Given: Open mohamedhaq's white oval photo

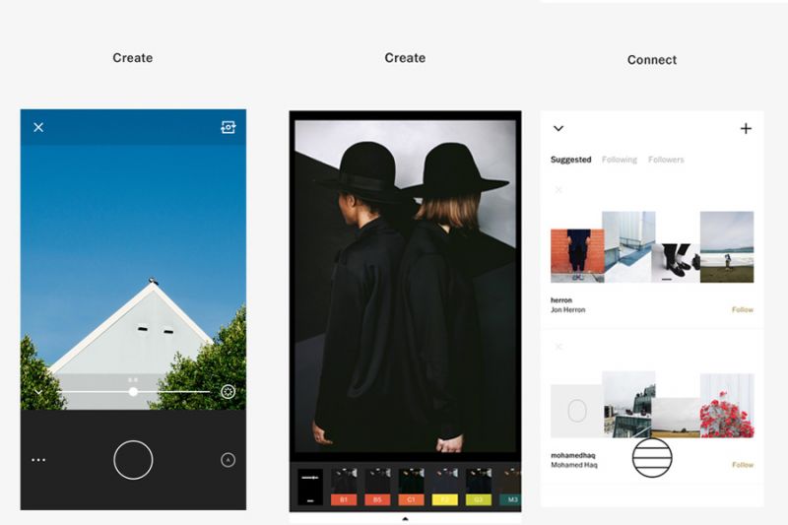Looking at the screenshot, I should click(577, 411).
